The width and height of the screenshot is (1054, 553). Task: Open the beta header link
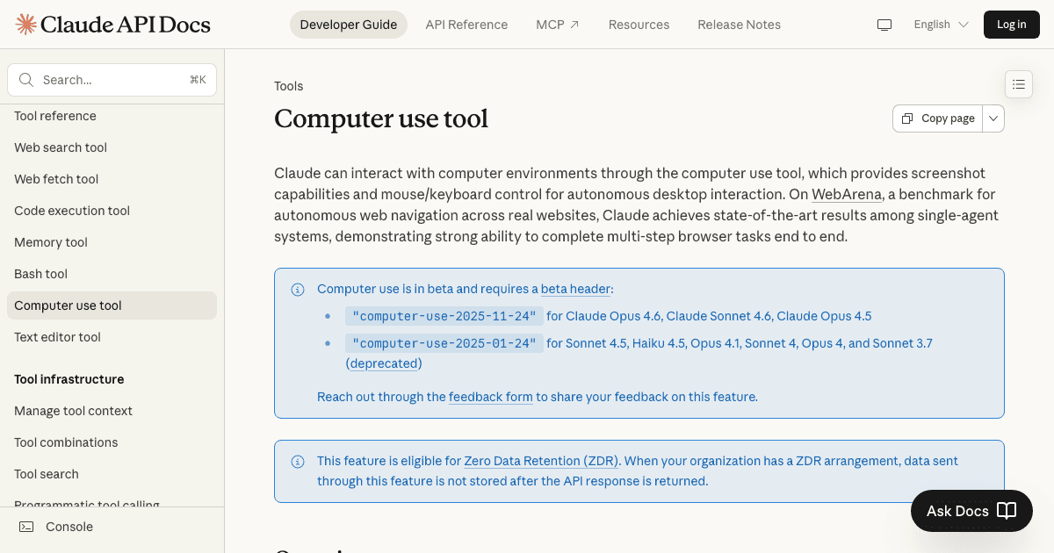point(574,289)
